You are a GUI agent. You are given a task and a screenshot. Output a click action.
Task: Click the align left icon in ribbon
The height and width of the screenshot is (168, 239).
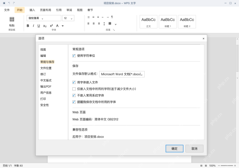(x=88, y=23)
